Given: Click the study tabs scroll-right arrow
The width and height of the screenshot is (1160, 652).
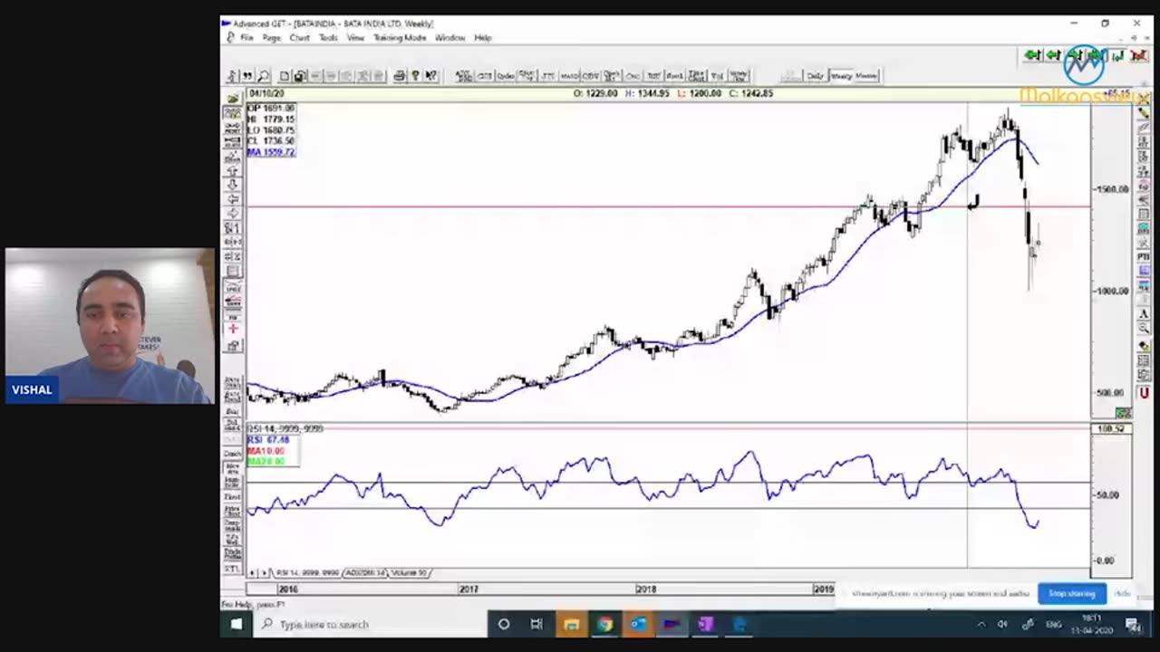Looking at the screenshot, I should tap(265, 572).
